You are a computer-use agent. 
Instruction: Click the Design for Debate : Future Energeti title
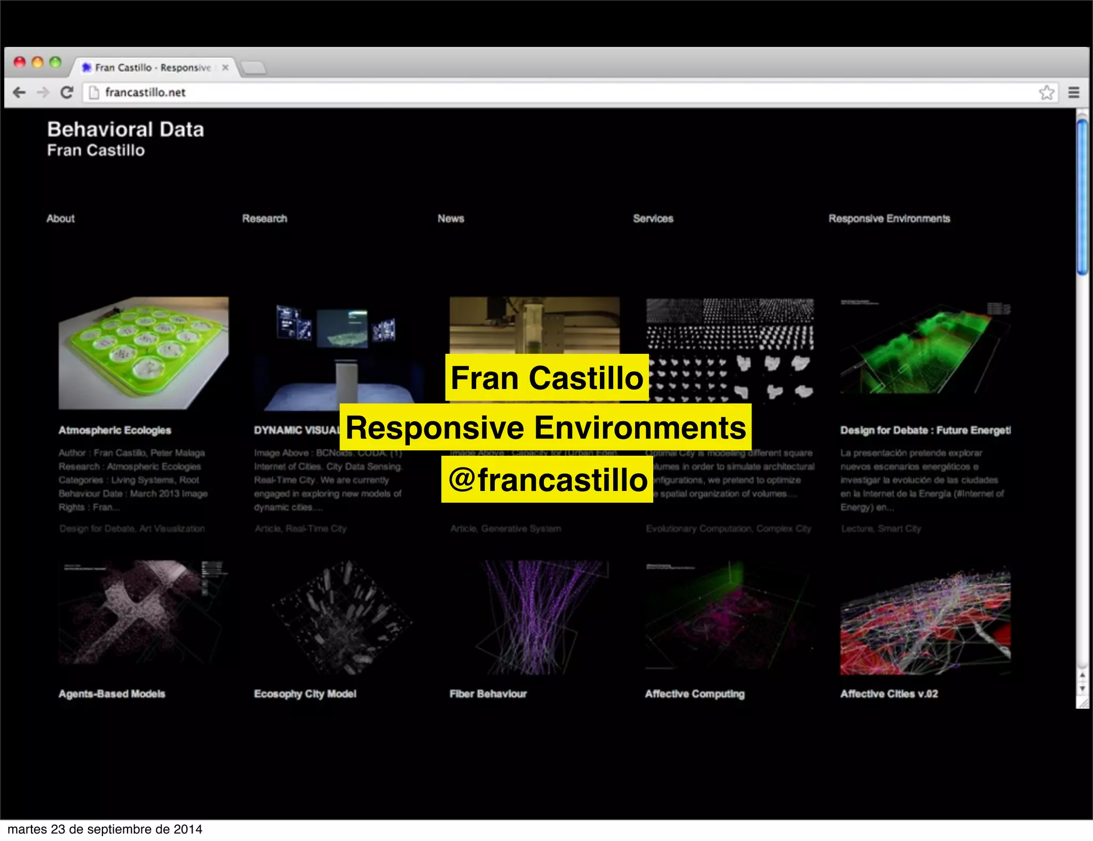point(925,430)
